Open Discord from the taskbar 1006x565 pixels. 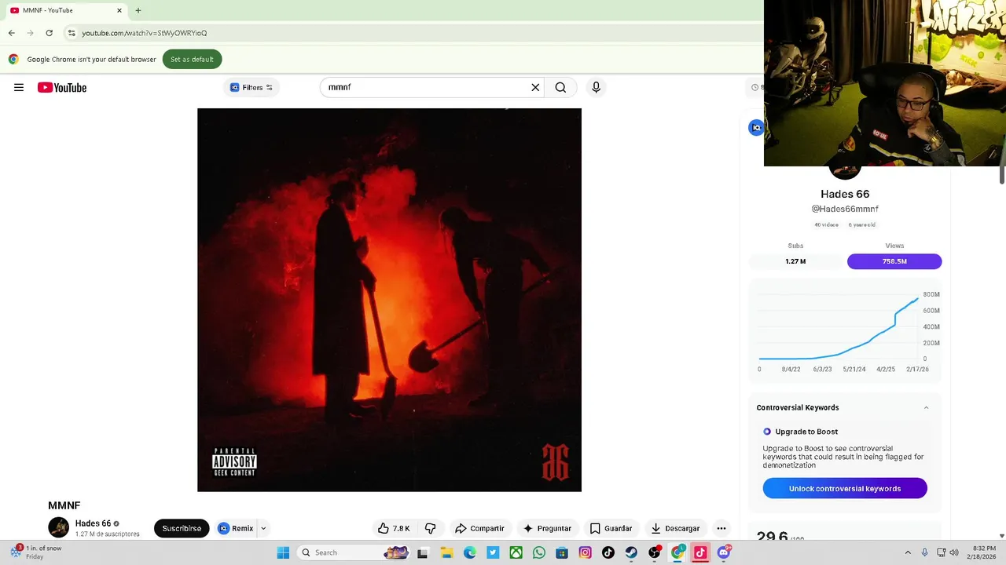[x=724, y=552]
